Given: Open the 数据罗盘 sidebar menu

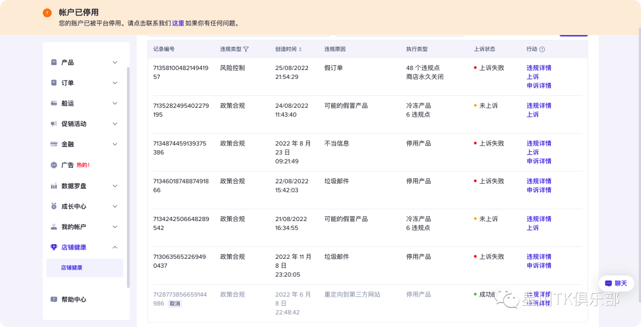Looking at the screenshot, I should [85, 186].
